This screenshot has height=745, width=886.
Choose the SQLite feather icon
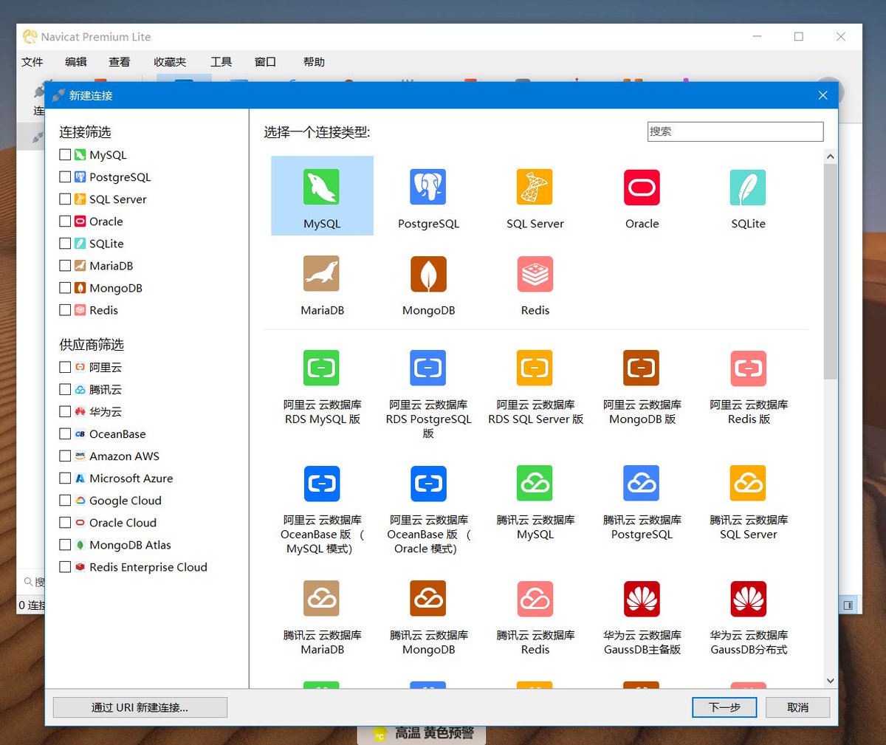click(748, 187)
